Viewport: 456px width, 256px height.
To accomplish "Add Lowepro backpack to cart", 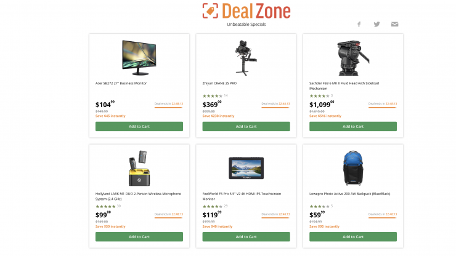I will pos(353,237).
